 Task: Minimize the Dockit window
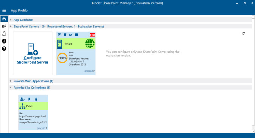coord(237,3)
